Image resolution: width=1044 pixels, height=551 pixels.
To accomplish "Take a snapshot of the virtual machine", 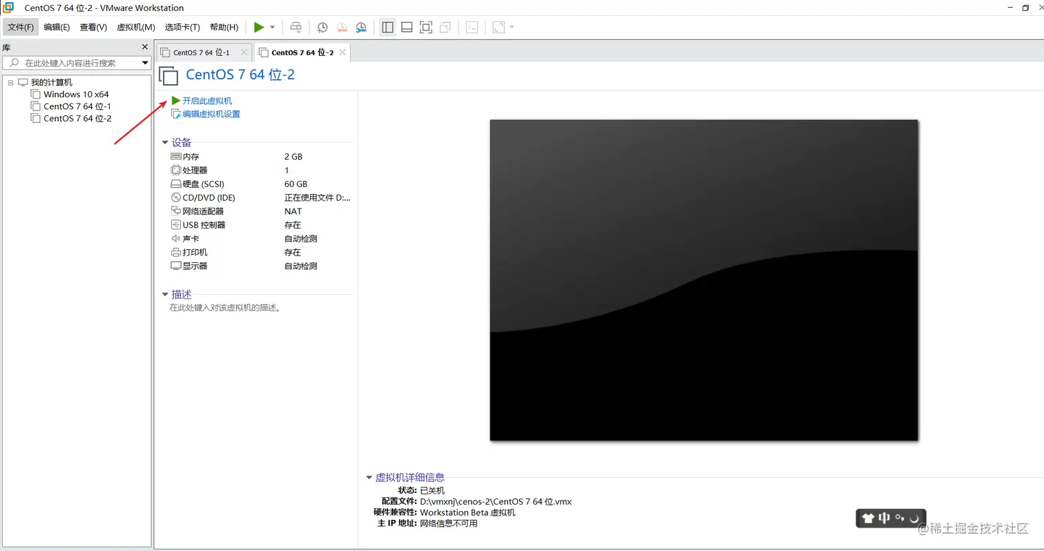I will coord(322,27).
